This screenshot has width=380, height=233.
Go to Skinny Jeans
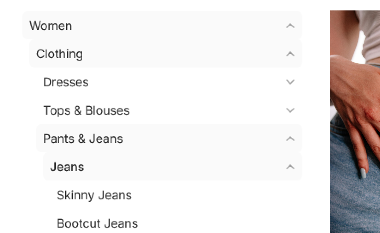pyautogui.click(x=94, y=195)
